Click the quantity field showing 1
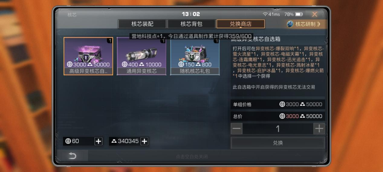The width and height of the screenshot is (383, 172). click(278, 129)
